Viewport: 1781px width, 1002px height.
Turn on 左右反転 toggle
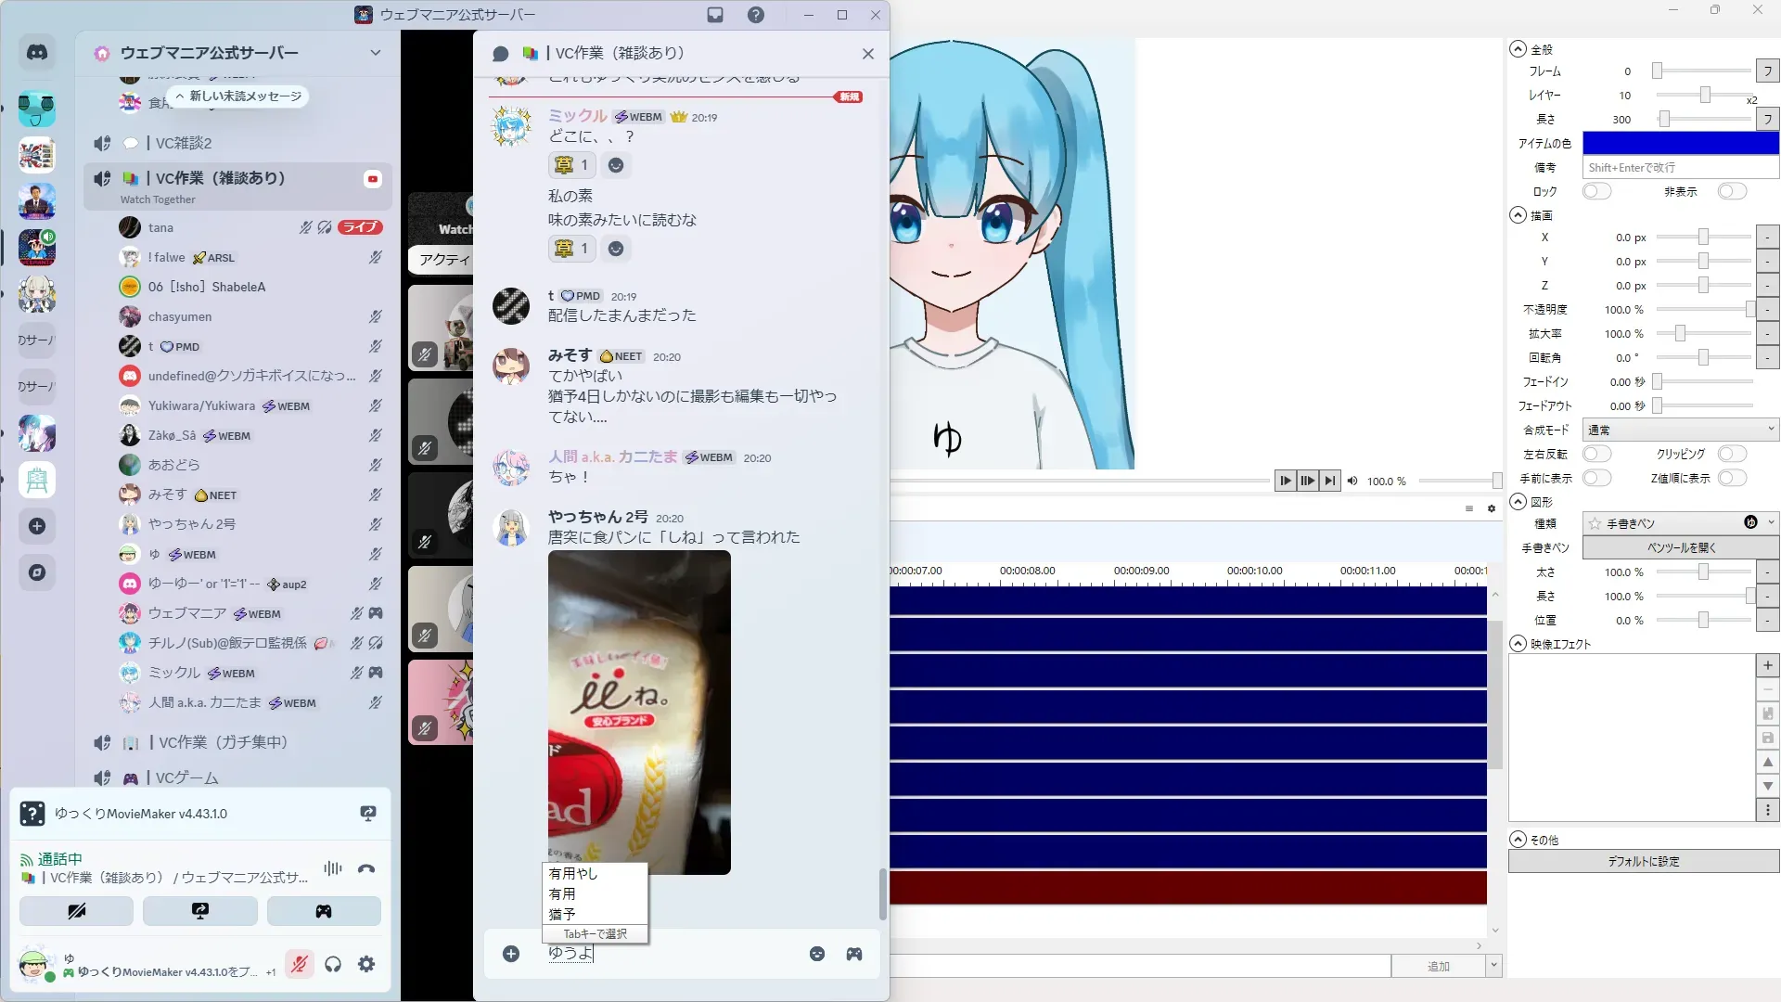tap(1596, 455)
